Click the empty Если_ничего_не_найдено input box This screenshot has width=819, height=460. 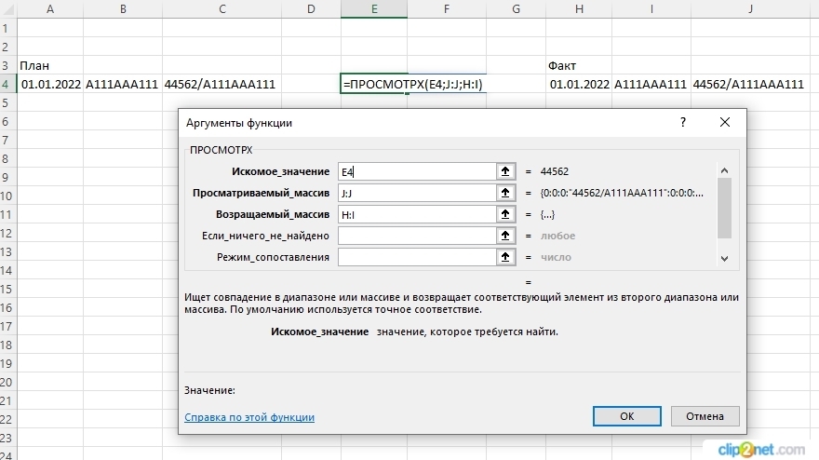pos(416,236)
